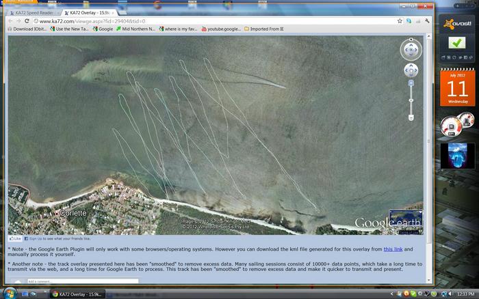
Task: Click the Google Earth pan joystick control
Action: click(411, 70)
